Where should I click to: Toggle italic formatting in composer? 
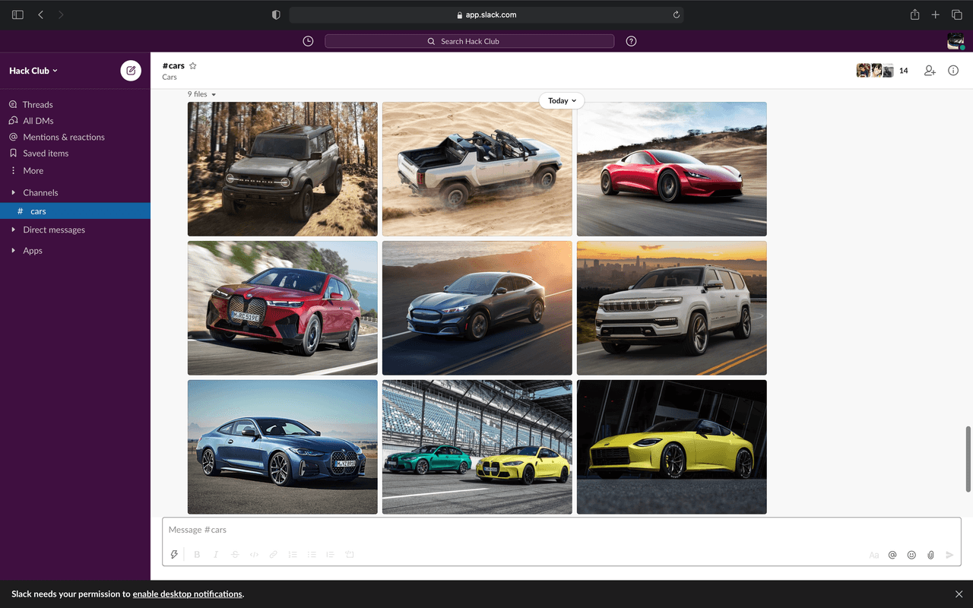(216, 555)
